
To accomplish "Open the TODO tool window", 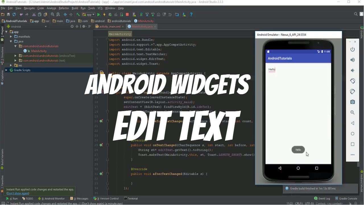I will (x=28, y=199).
